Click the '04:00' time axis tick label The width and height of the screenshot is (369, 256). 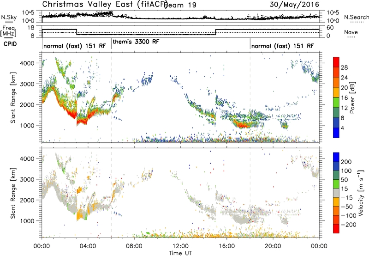(88, 246)
